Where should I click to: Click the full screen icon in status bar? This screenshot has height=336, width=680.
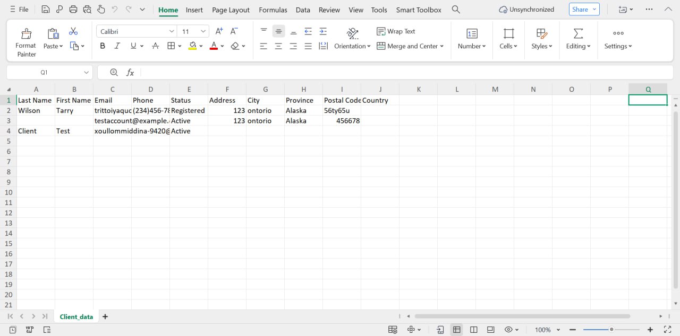[668, 330]
